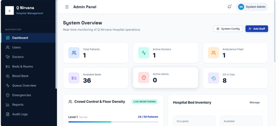Viewport: 276px width, 126px height.
Task: Click the "Hospital Management" subtitle
Action: pyautogui.click(x=30, y=13)
